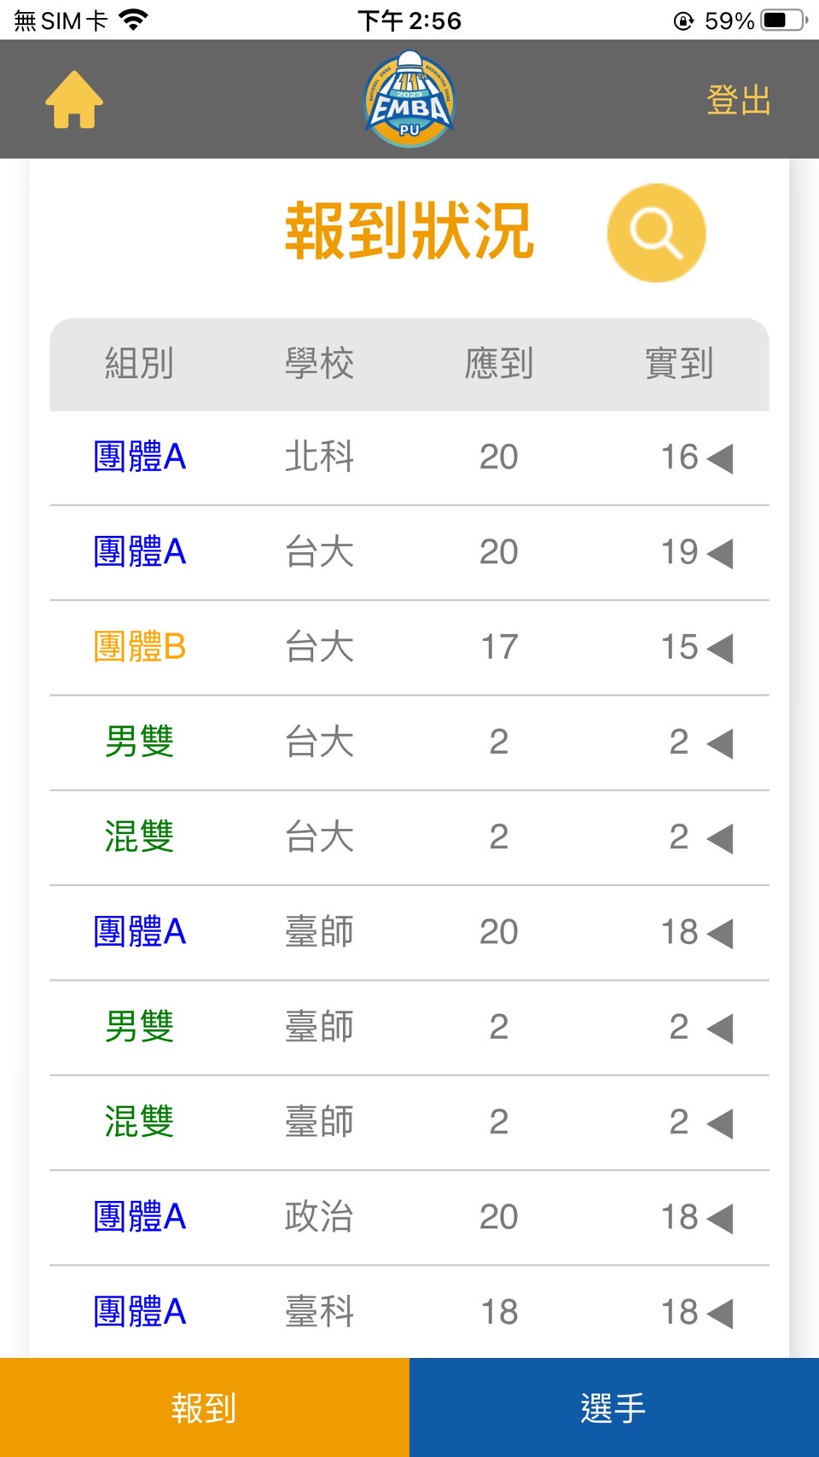Open search with the magnifier icon
The height and width of the screenshot is (1457, 819).
[656, 232]
